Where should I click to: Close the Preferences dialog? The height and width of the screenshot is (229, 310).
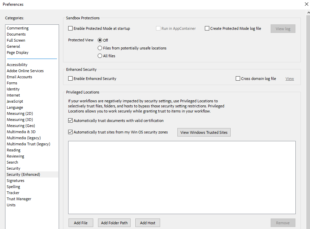click(307, 4)
